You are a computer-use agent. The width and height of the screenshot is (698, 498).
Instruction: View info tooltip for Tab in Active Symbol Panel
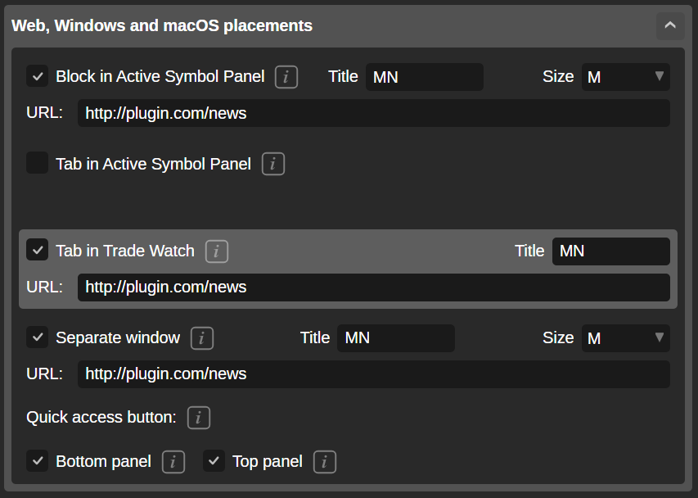point(272,163)
